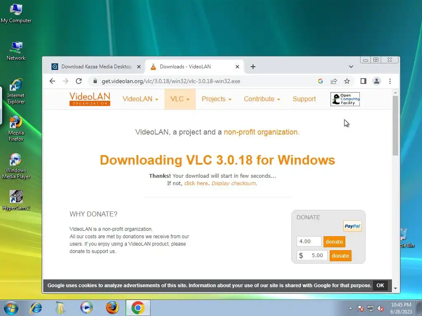Expand the Contribute navigation dropdown
The image size is (422, 316).
(262, 99)
